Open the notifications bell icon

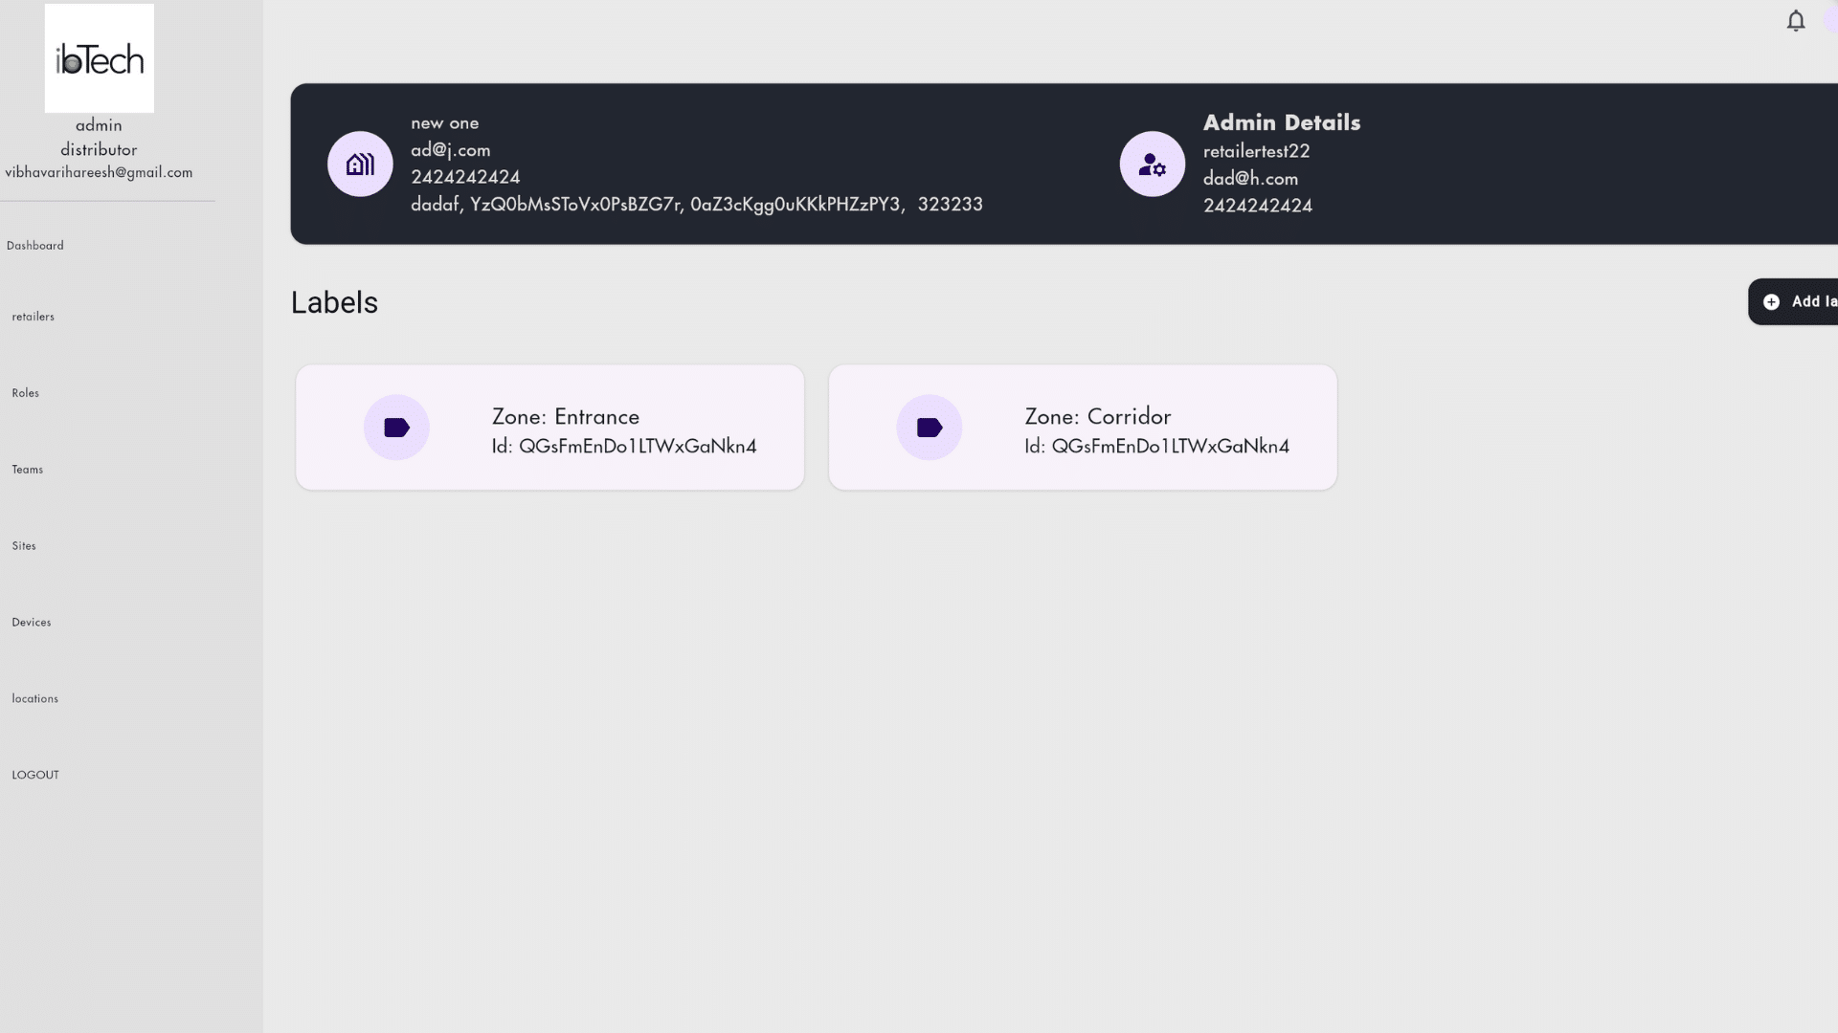pos(1796,20)
